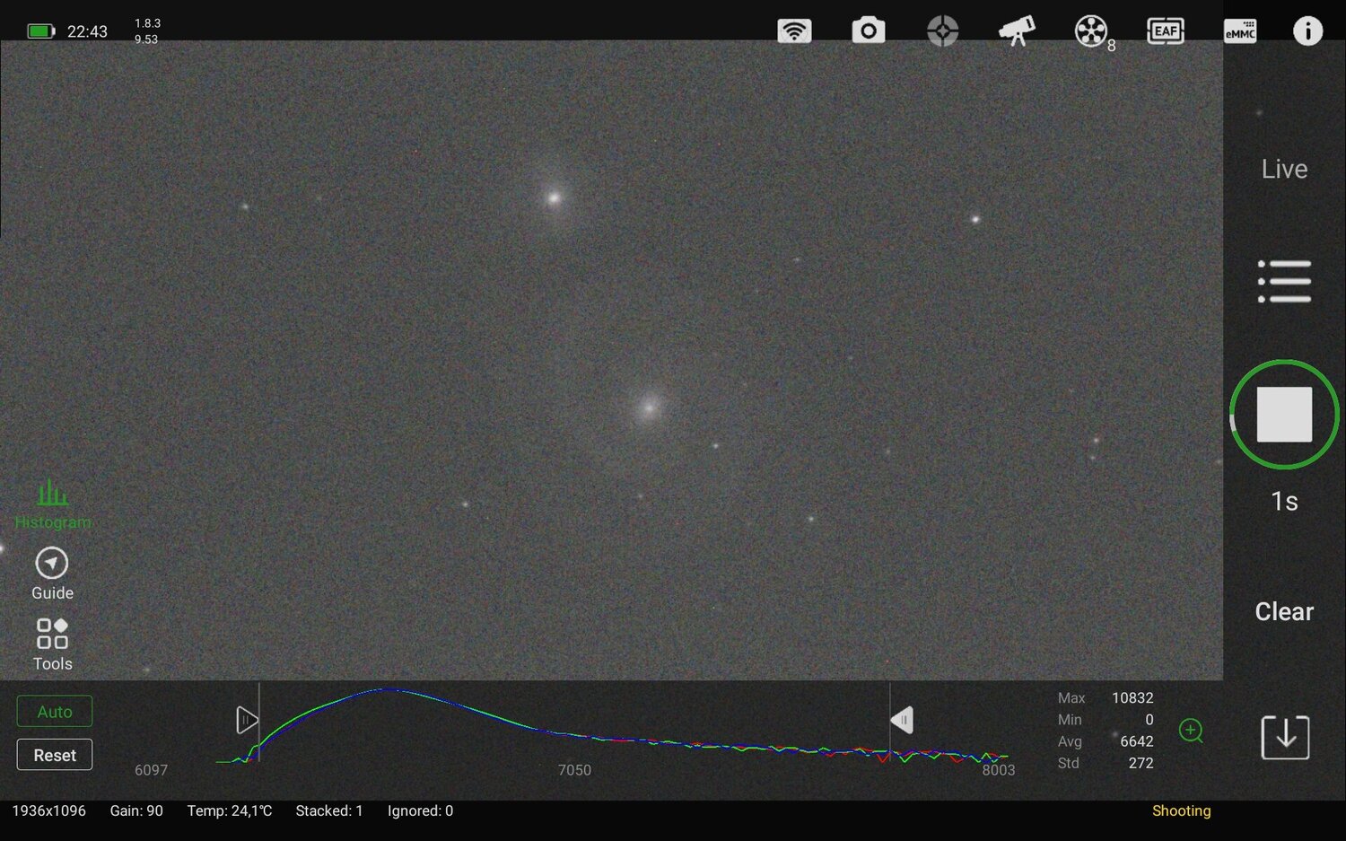Open the filter wheel panel
Image resolution: width=1346 pixels, height=841 pixels.
click(1090, 31)
